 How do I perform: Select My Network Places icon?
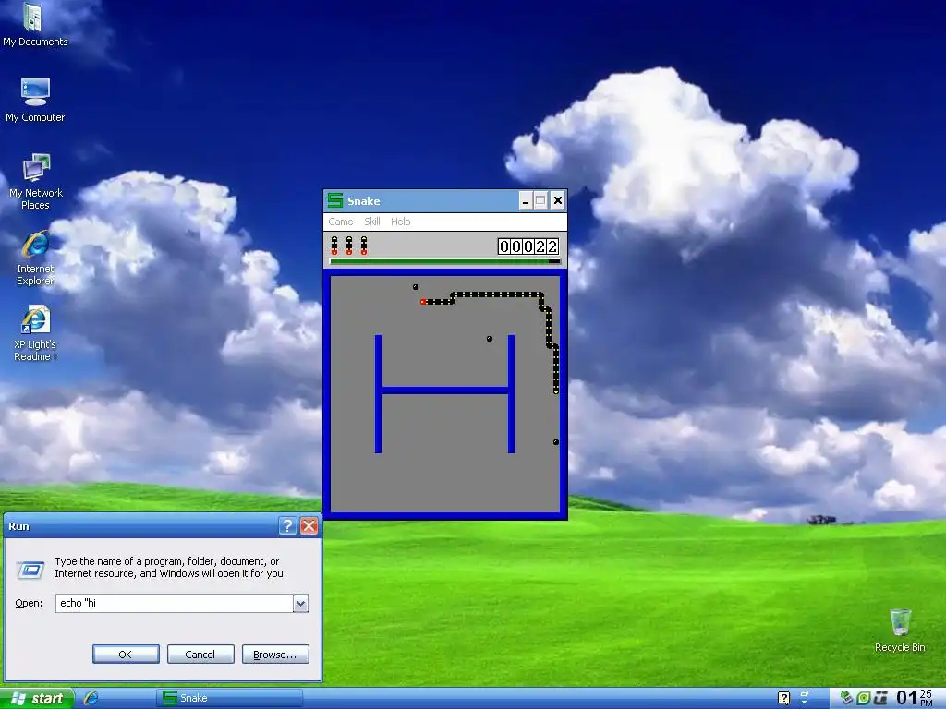point(36,182)
